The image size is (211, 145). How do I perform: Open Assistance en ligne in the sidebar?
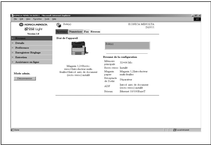(32, 62)
